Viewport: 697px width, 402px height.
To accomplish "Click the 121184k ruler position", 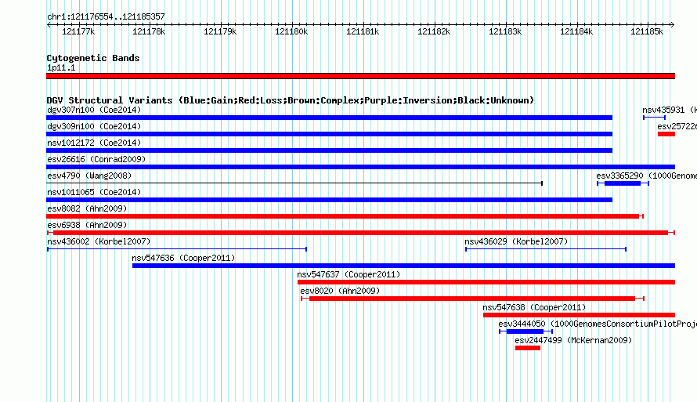I will (x=576, y=31).
